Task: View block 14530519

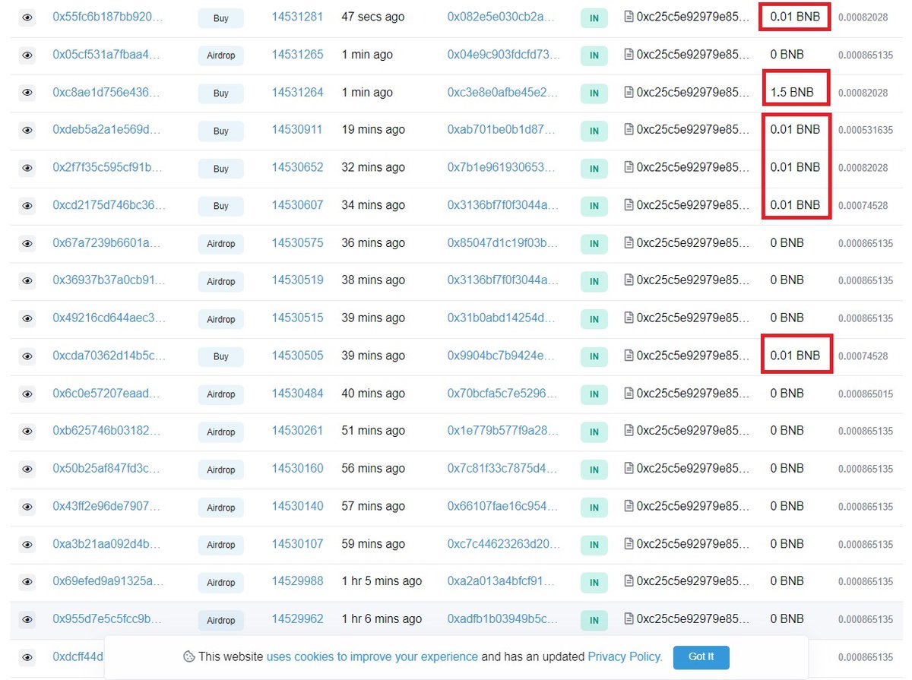Action: 297,280
